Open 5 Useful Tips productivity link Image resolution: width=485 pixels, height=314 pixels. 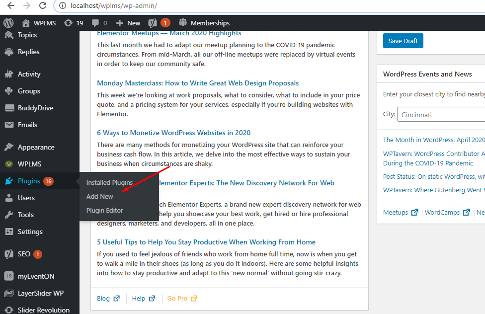click(x=206, y=242)
